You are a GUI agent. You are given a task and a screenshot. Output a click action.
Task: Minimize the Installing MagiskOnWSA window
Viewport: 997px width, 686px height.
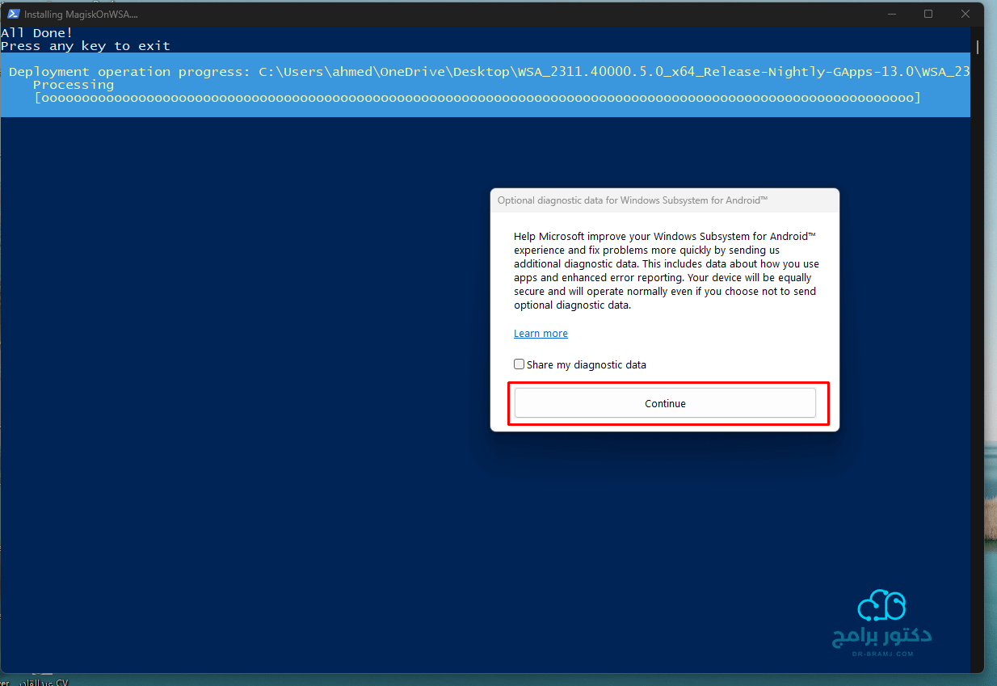click(x=891, y=14)
